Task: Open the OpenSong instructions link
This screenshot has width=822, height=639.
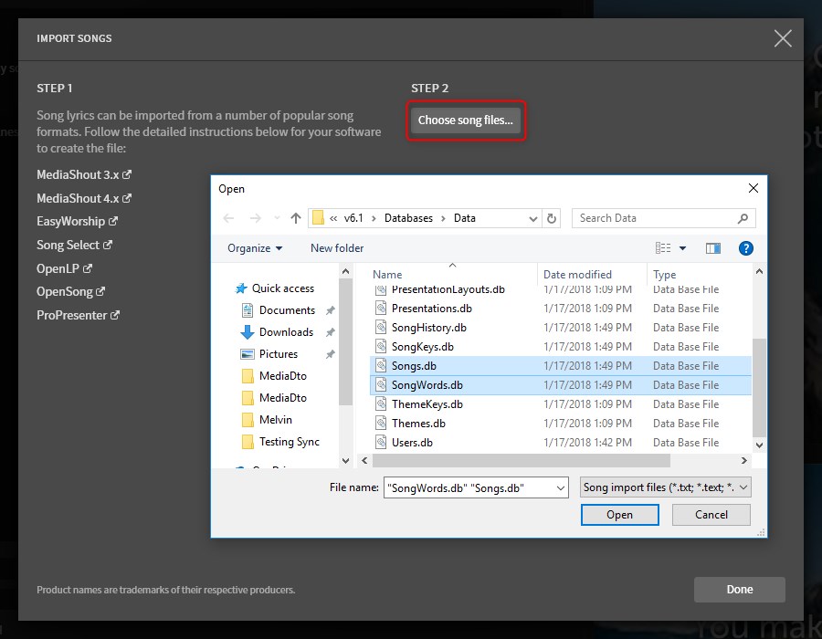Action: (x=70, y=292)
